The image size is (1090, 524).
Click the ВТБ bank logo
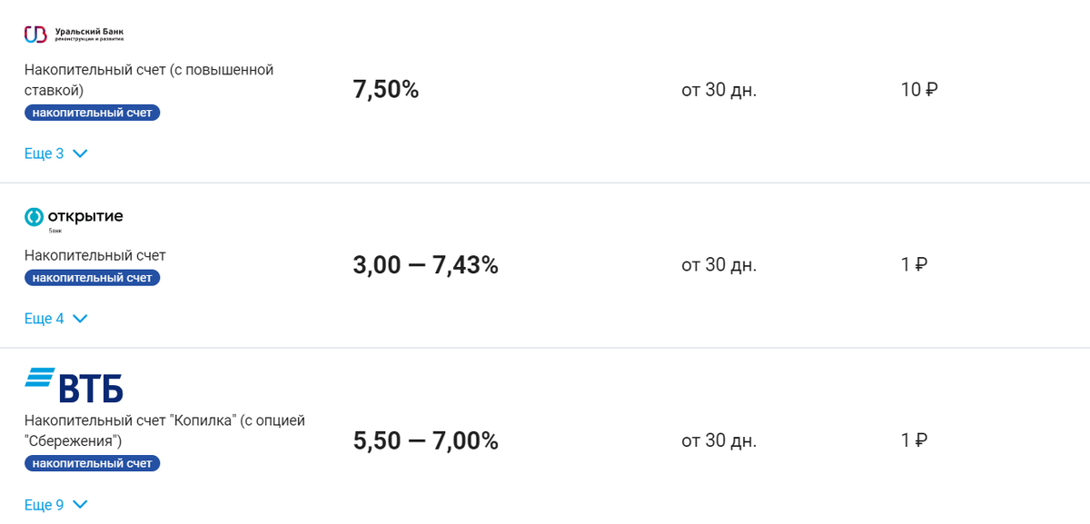click(x=74, y=385)
